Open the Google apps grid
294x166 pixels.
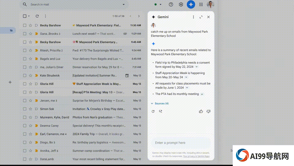201,4
